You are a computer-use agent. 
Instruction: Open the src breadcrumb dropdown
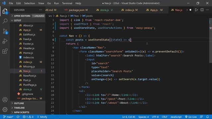50,16
